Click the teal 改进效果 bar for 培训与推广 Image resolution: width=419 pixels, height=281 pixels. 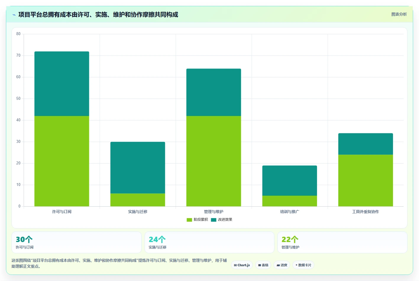tap(290, 181)
